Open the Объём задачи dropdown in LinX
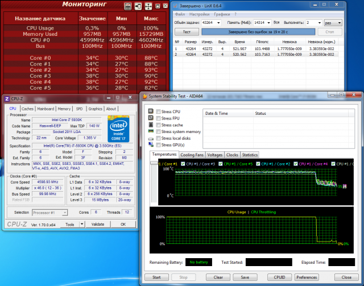 (x=218, y=23)
